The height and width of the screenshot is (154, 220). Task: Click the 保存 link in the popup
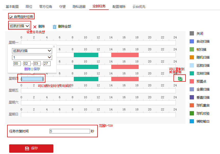click(x=37, y=69)
